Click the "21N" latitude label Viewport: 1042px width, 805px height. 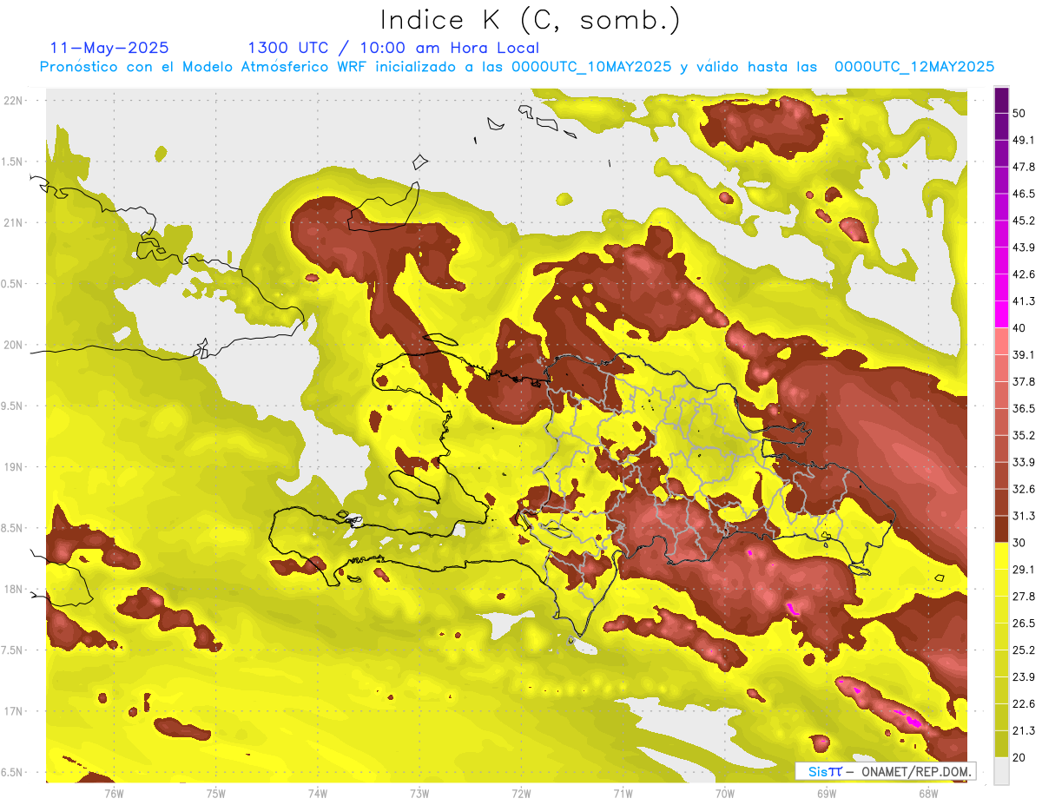click(x=13, y=222)
